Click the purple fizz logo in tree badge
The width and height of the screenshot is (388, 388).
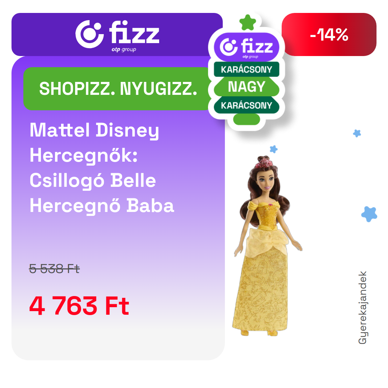[x=246, y=47]
